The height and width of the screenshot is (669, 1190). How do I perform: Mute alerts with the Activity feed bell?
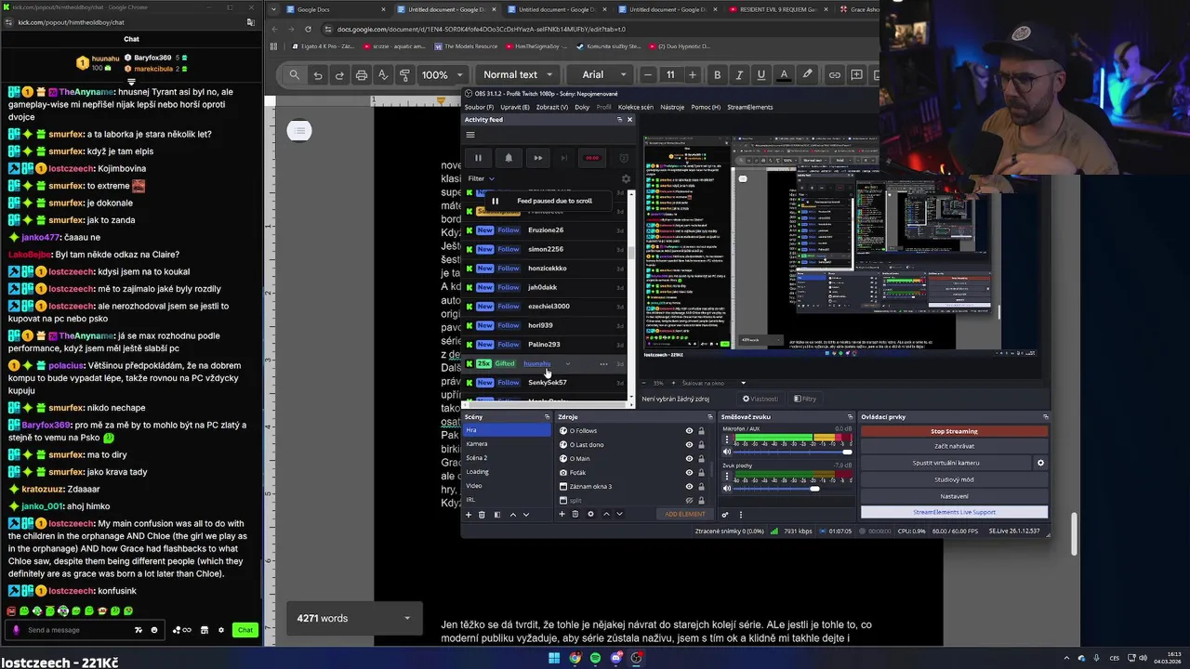(508, 158)
